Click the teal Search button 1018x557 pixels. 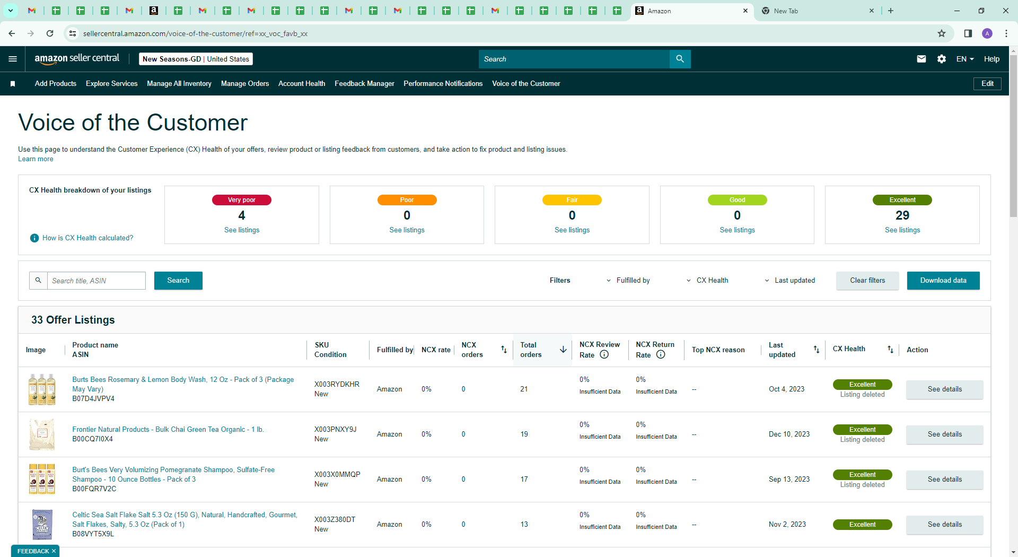pos(178,281)
